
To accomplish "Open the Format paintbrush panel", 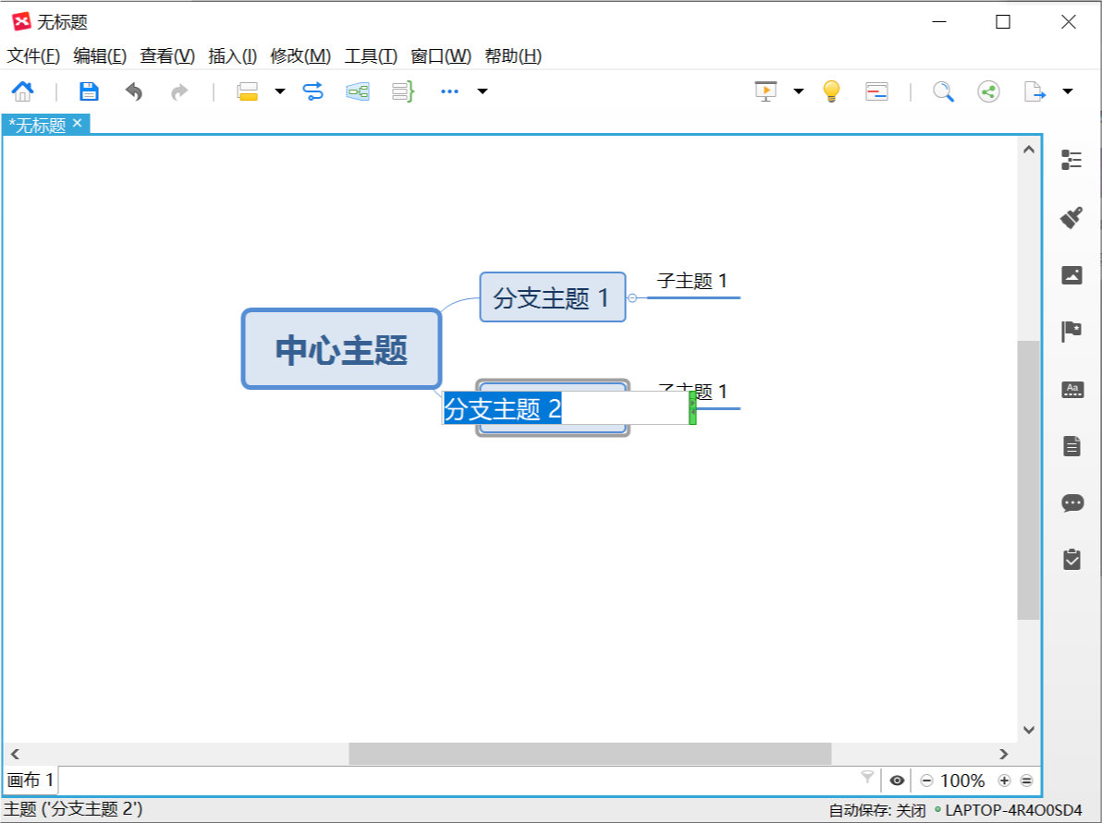I will click(1071, 218).
